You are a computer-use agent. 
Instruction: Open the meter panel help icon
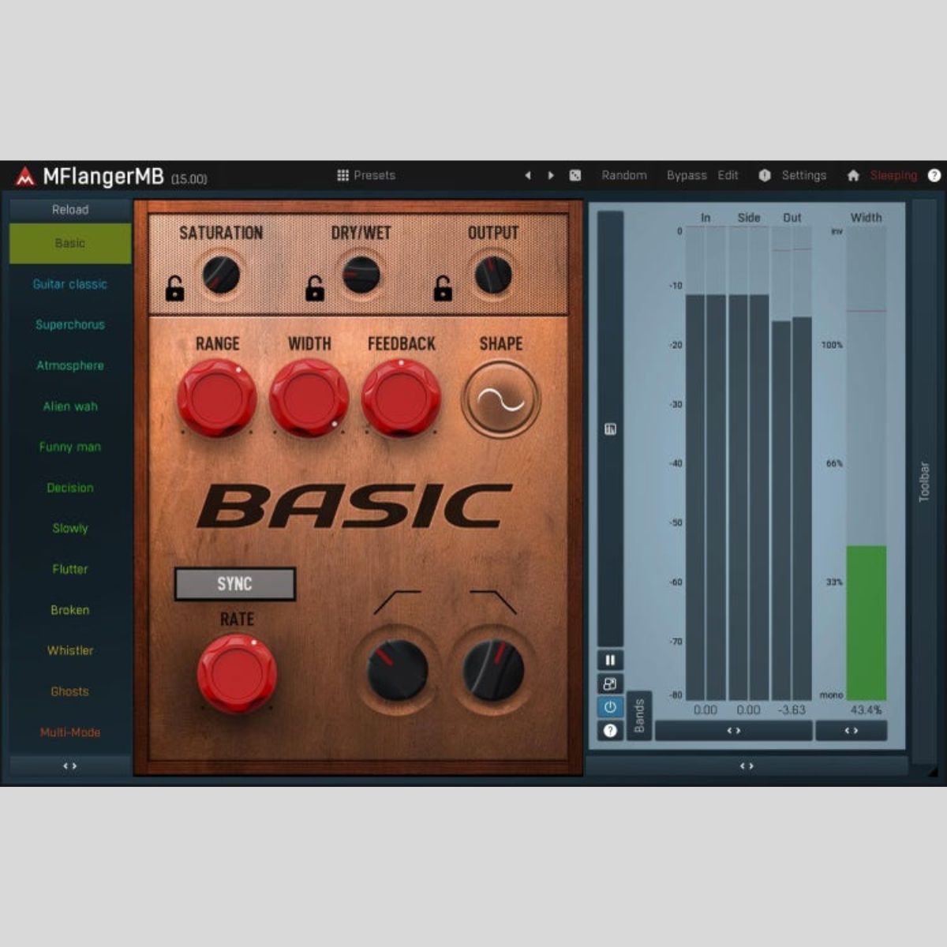coord(610,731)
